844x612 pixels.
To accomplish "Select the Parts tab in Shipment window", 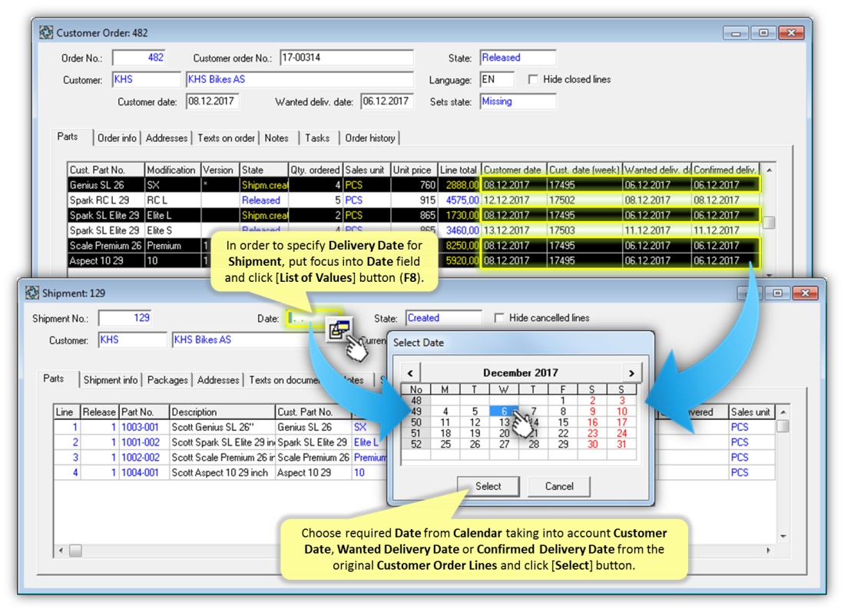I will coord(53,379).
